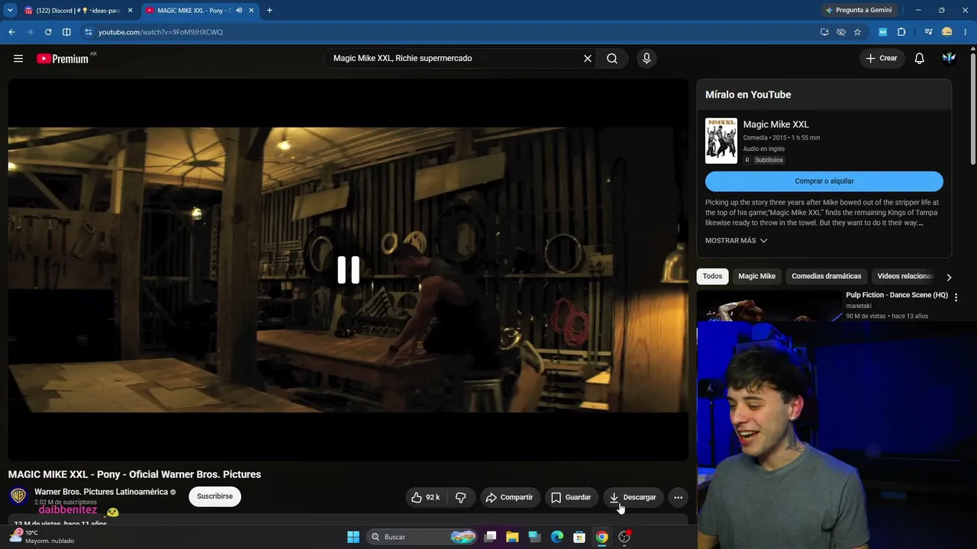Download the video with Descargar
The image size is (977, 549).
[x=633, y=497]
